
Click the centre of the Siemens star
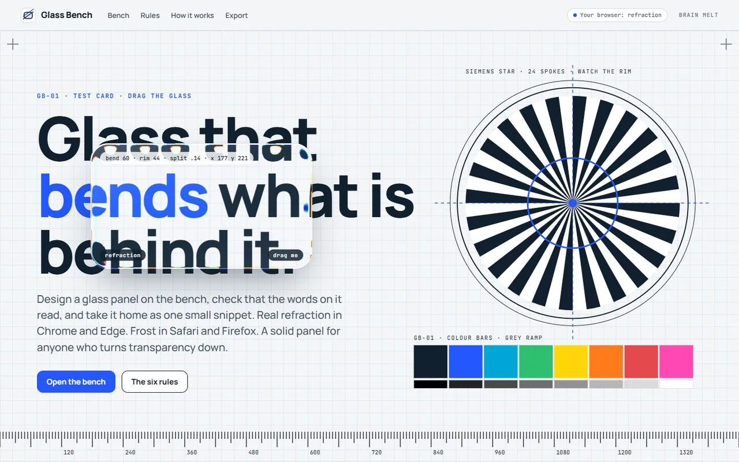click(573, 203)
